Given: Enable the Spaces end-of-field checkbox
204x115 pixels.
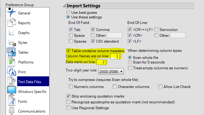Looking at the screenshot, I should 71,41.
